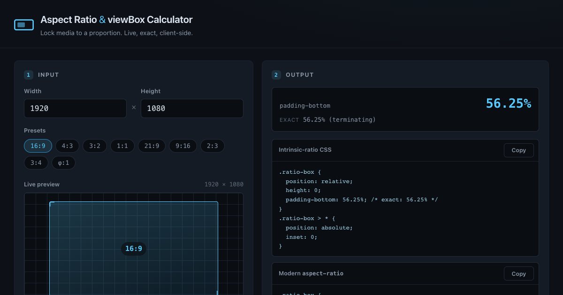This screenshot has width=563, height=295.
Task: Click the 'inset: 0;' code line
Action: point(302,237)
